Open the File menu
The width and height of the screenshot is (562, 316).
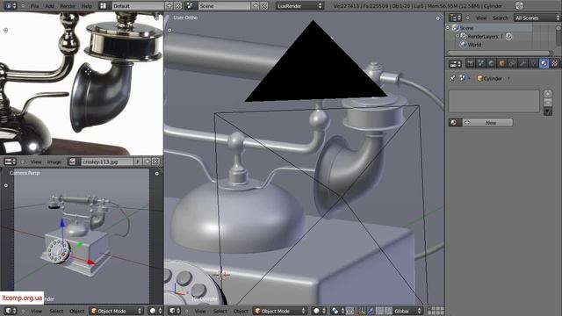(34, 6)
